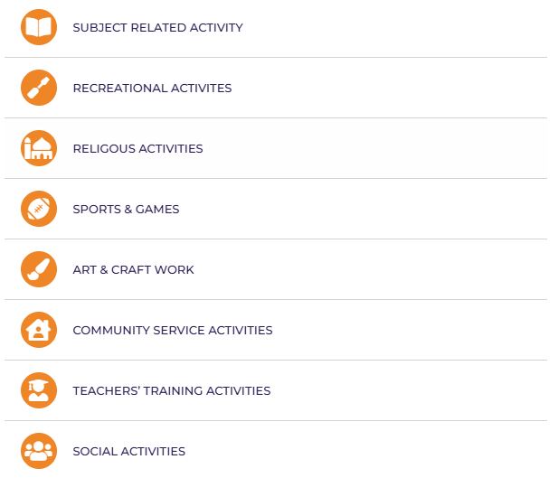View Art & Craft Work
This screenshot has width=558, height=478.
point(134,269)
